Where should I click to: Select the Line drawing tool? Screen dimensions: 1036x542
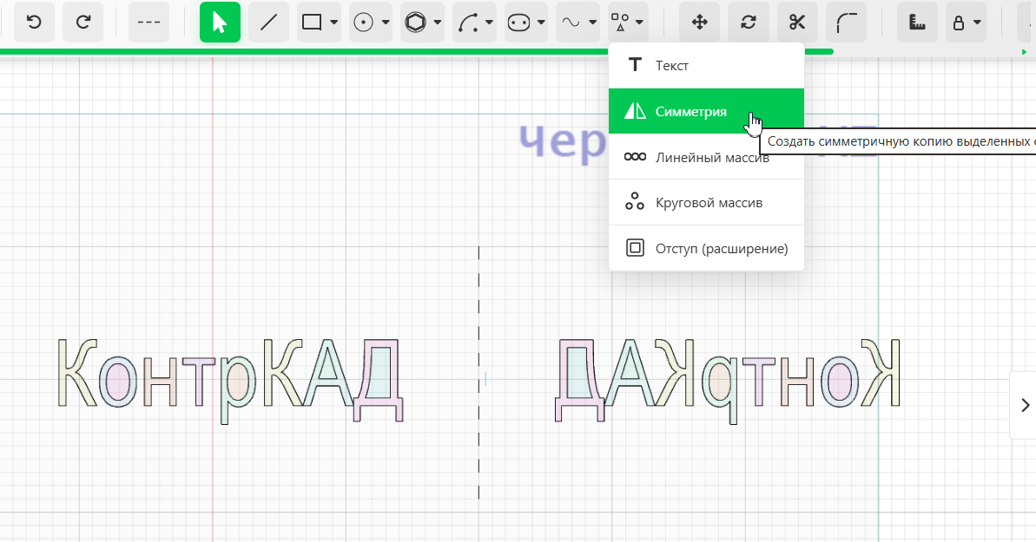click(x=269, y=23)
